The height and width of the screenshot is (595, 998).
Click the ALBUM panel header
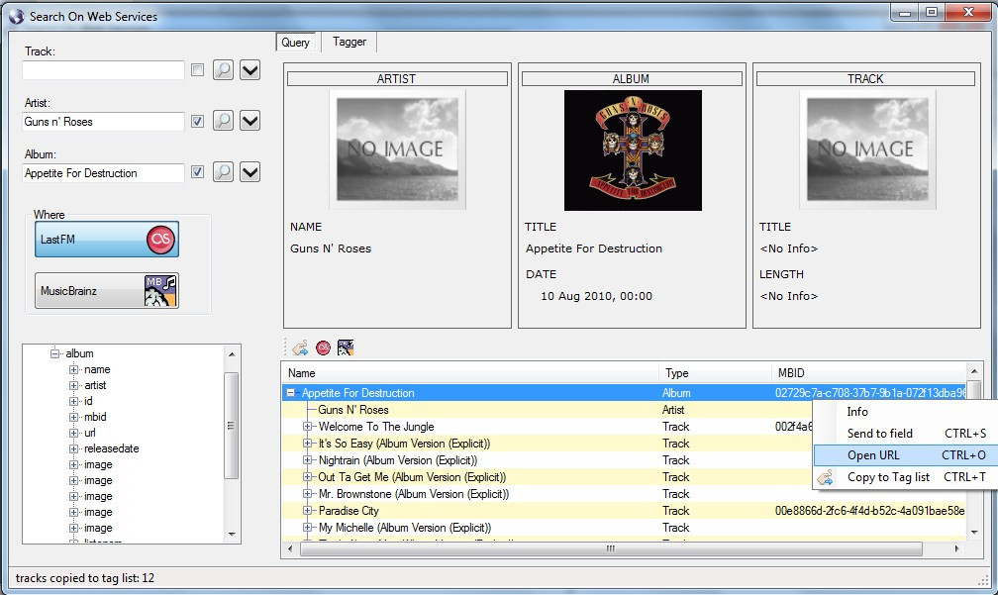(632, 79)
